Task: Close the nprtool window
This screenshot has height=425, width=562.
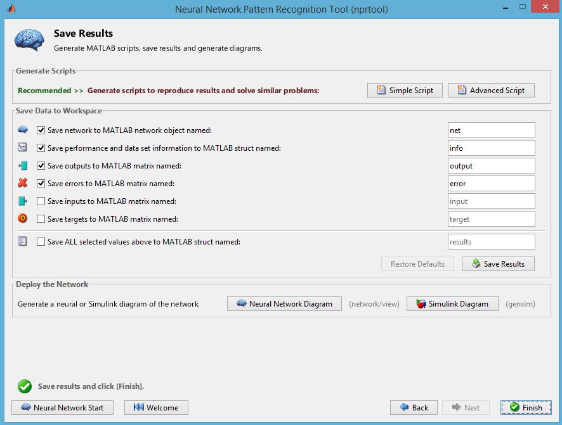Action: [x=546, y=7]
